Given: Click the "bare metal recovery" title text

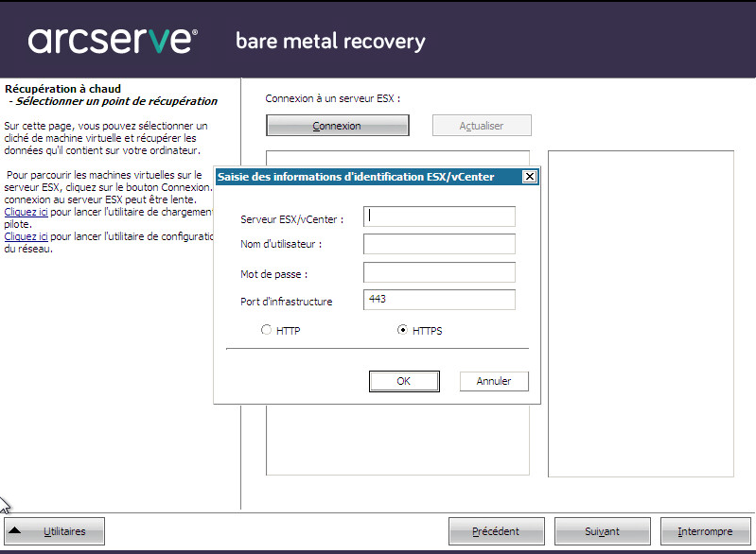Looking at the screenshot, I should click(x=331, y=42).
